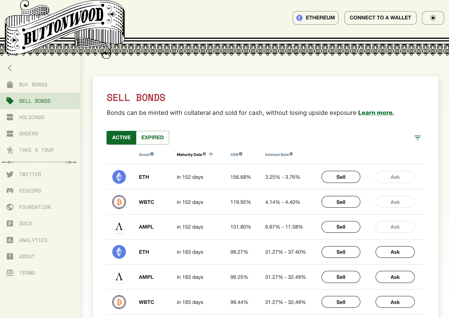Click AMPL icon in 152 days row

[119, 227]
